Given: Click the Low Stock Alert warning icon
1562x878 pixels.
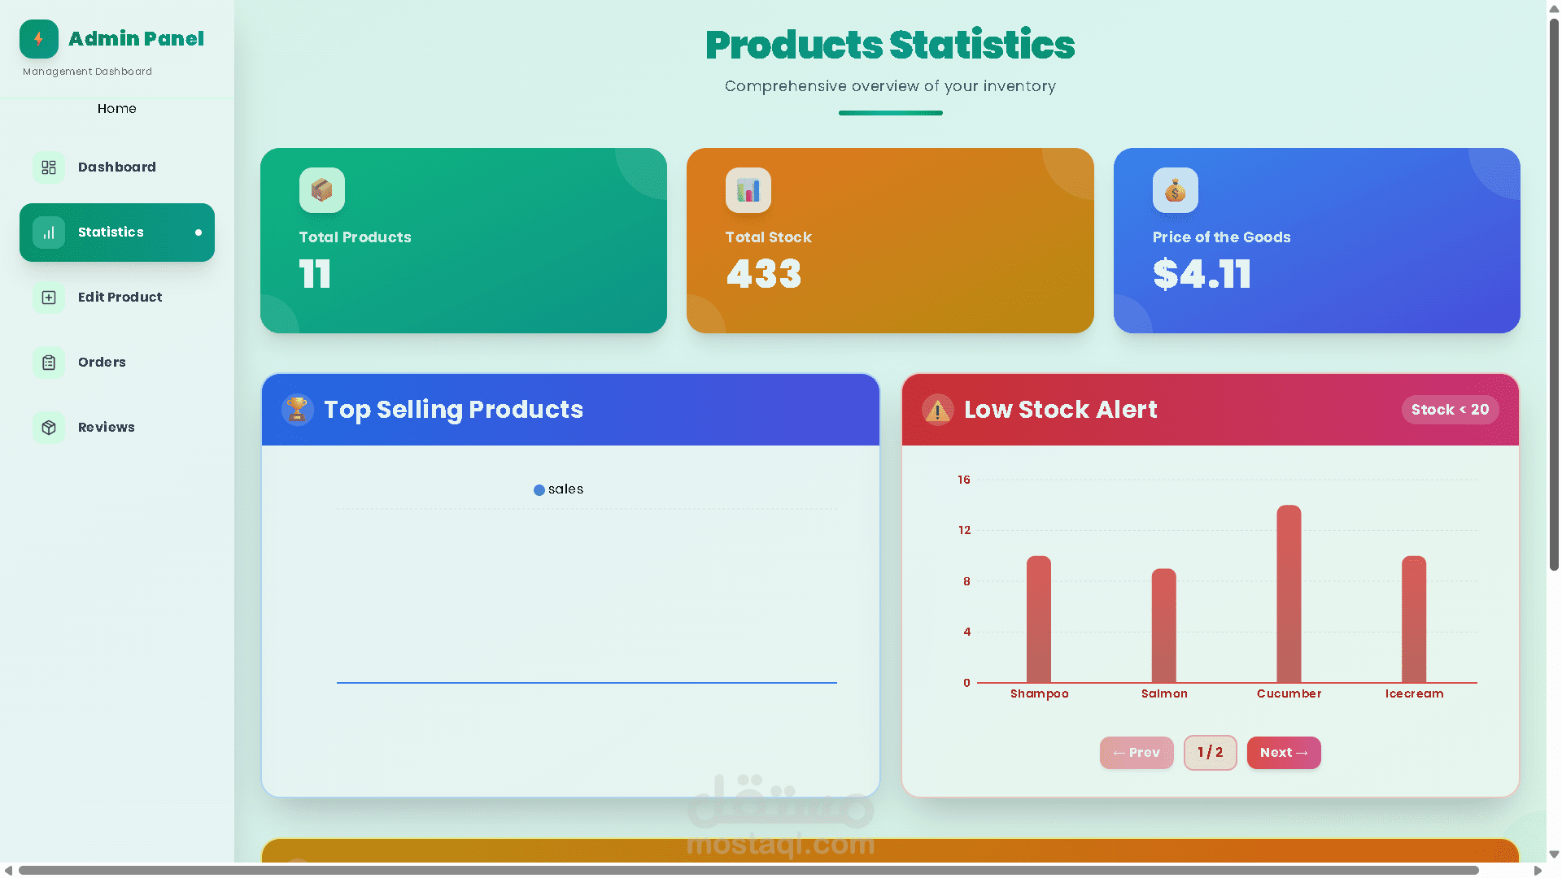Looking at the screenshot, I should pyautogui.click(x=937, y=410).
